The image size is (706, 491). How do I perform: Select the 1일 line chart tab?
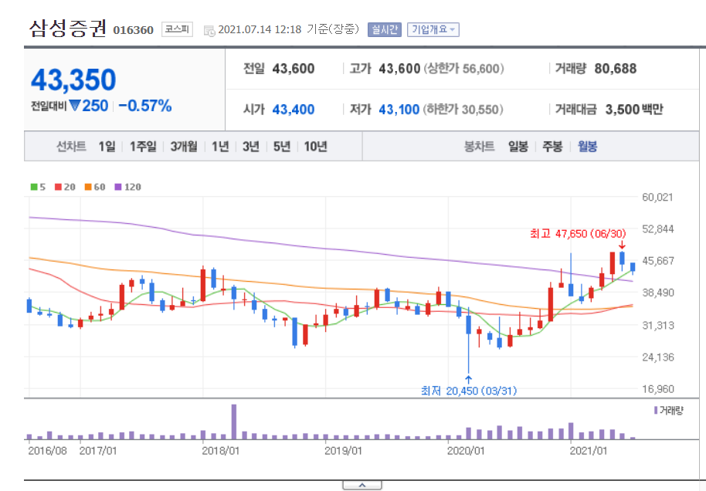coord(107,146)
